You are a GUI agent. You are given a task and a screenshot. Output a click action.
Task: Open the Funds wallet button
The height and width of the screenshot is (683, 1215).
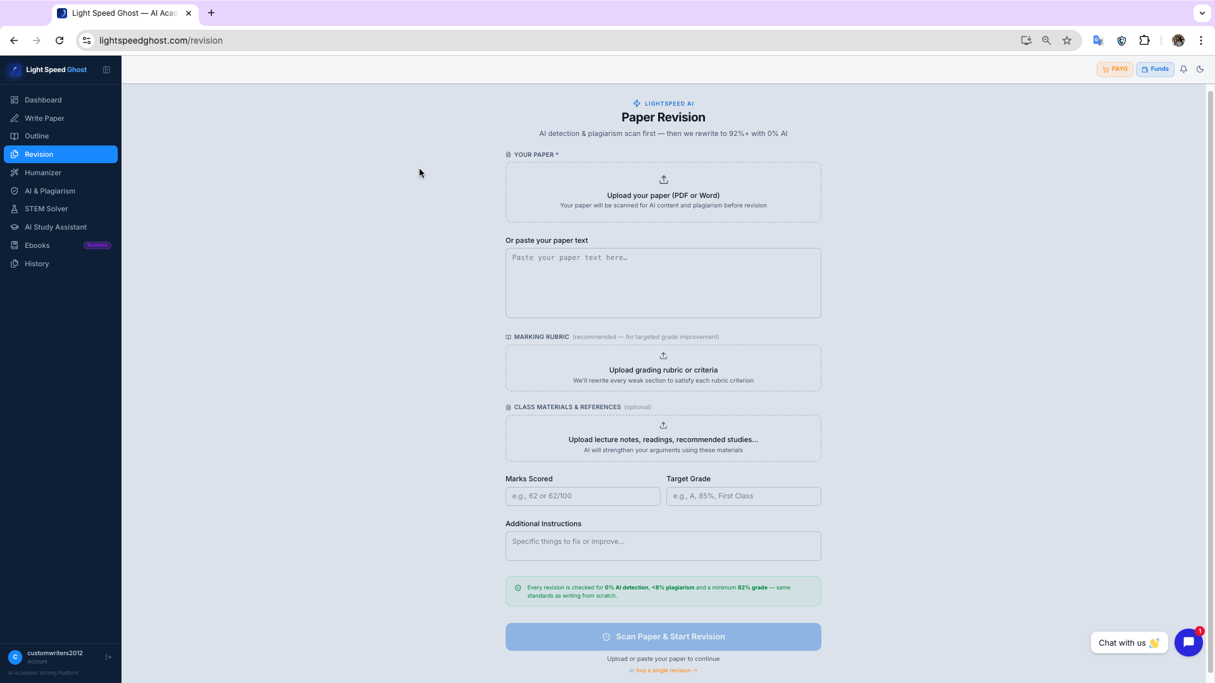1155,70
